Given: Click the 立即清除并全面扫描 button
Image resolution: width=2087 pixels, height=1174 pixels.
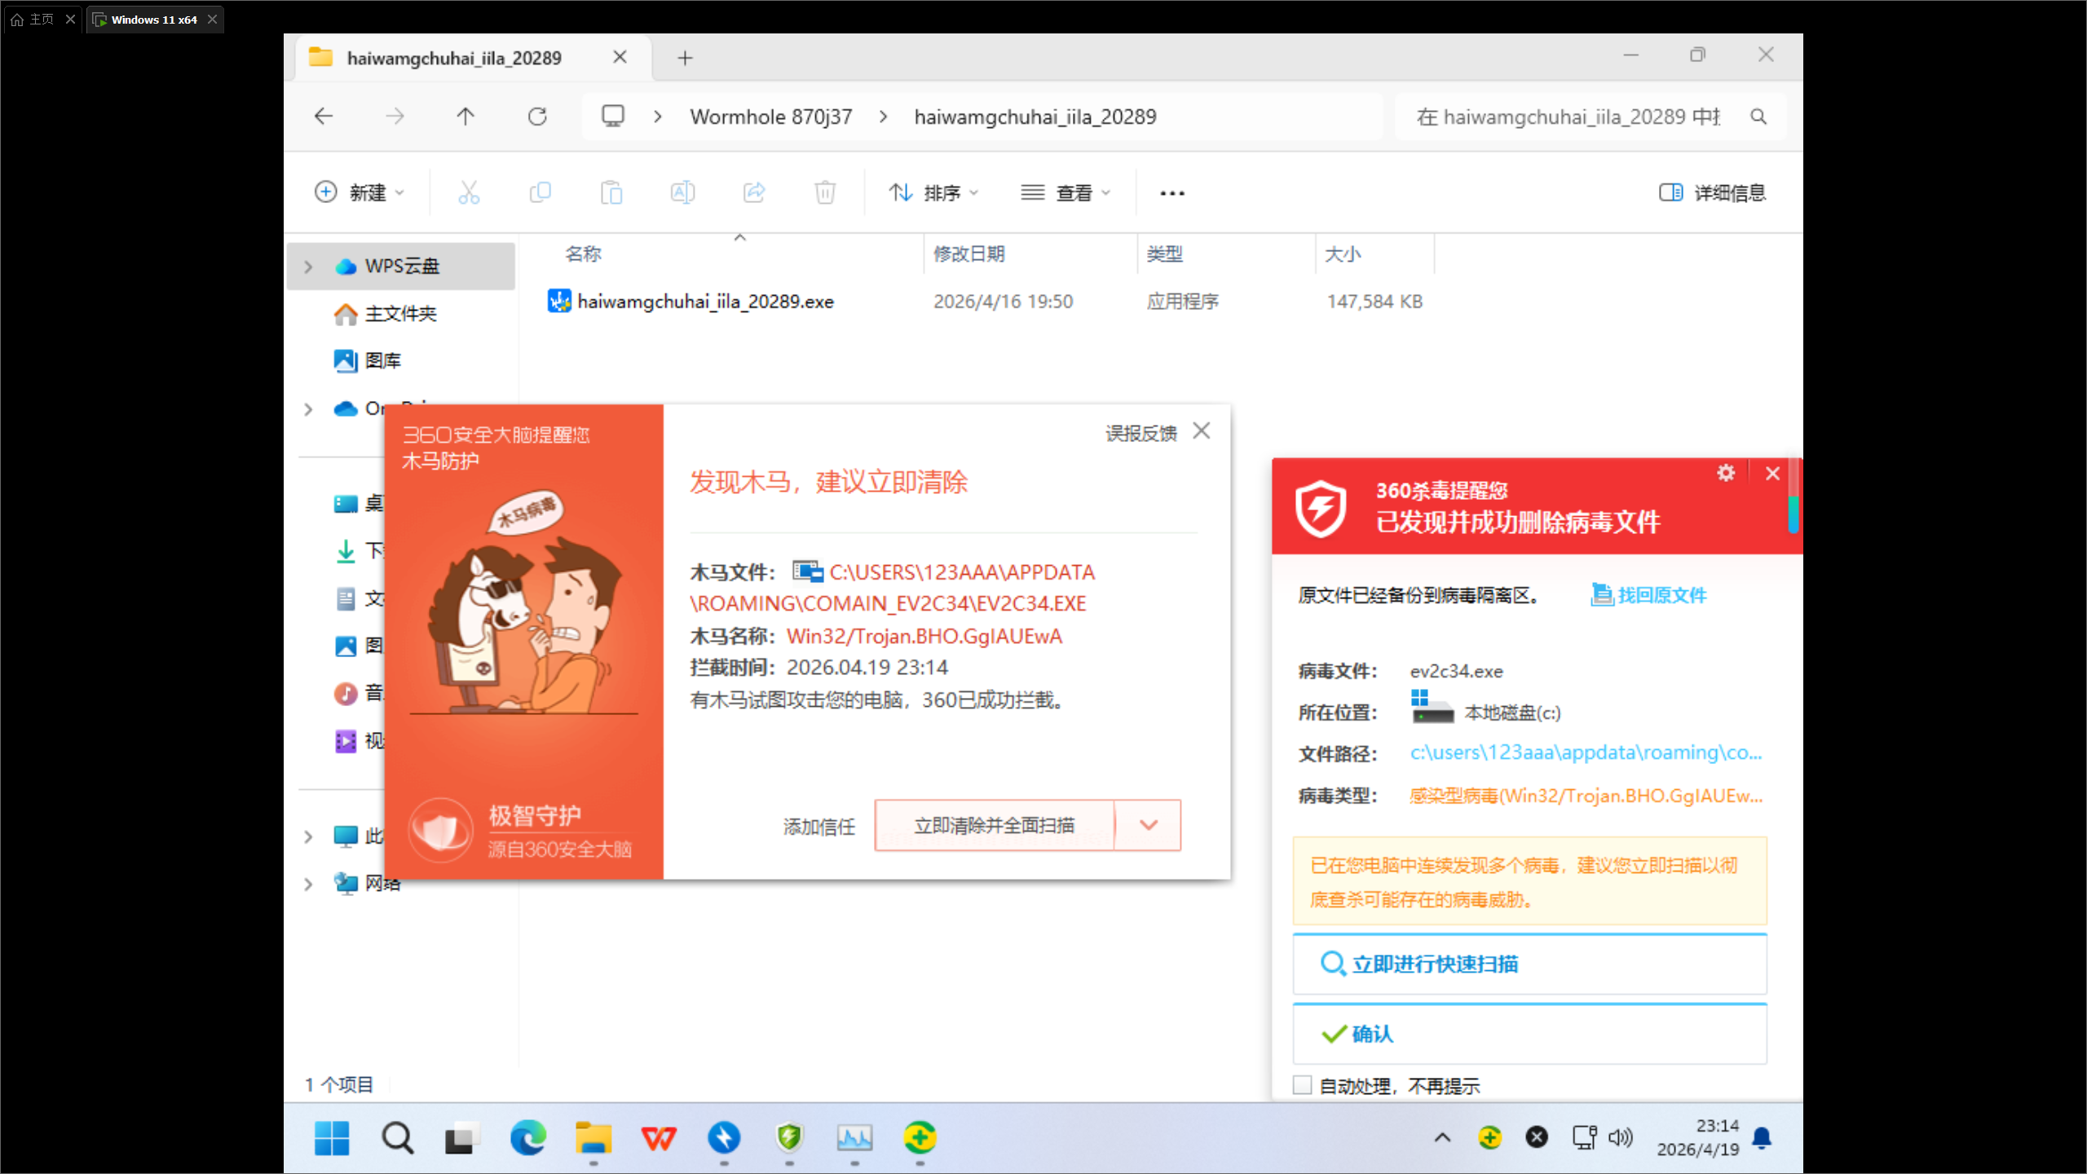Looking at the screenshot, I should coord(994,825).
